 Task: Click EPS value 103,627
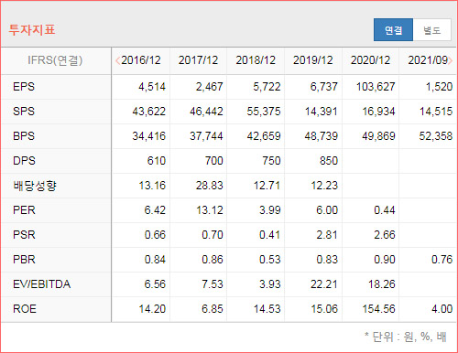pyautogui.click(x=376, y=87)
